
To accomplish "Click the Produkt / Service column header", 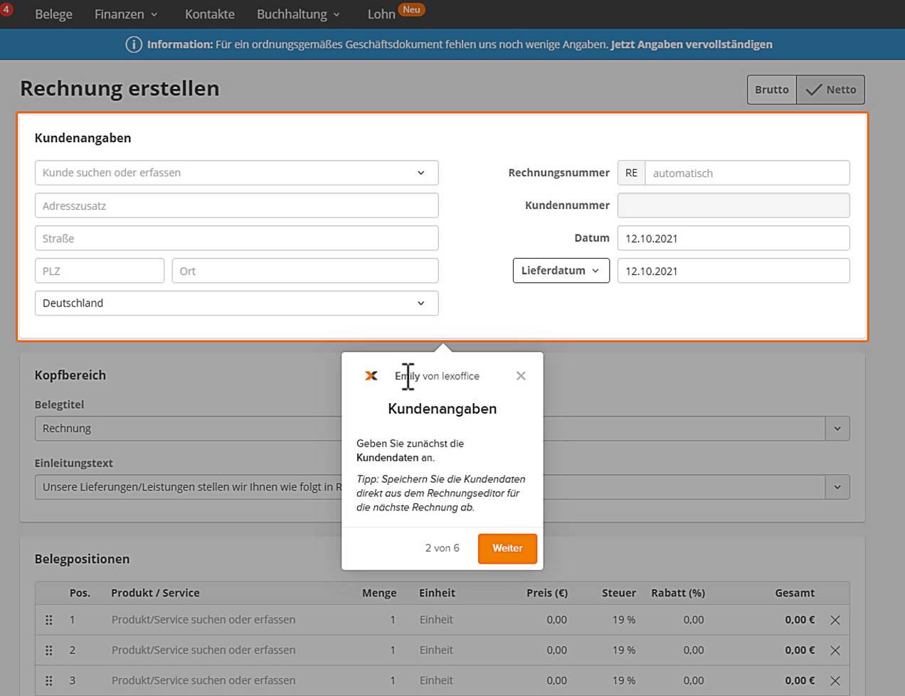I will tap(155, 593).
